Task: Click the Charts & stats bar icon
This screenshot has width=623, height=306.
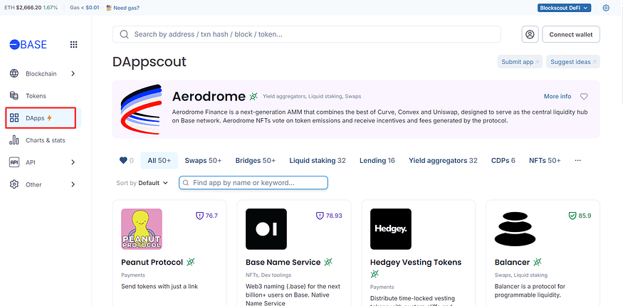Action: [x=14, y=140]
